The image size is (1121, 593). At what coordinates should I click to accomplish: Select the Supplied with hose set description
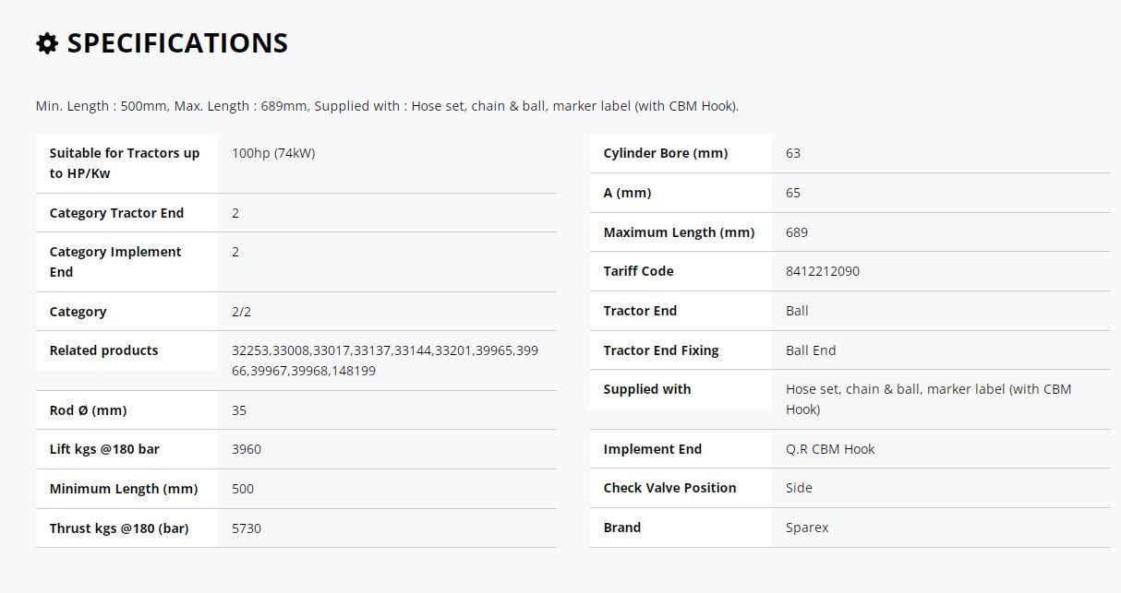[x=928, y=399]
